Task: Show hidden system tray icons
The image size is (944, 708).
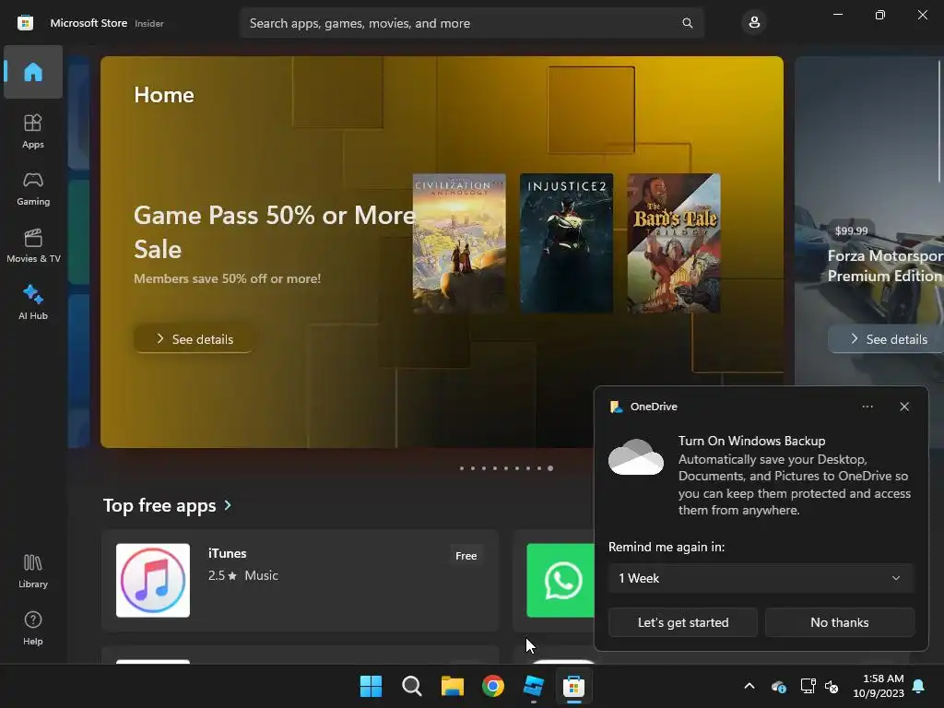Action: pyautogui.click(x=749, y=686)
